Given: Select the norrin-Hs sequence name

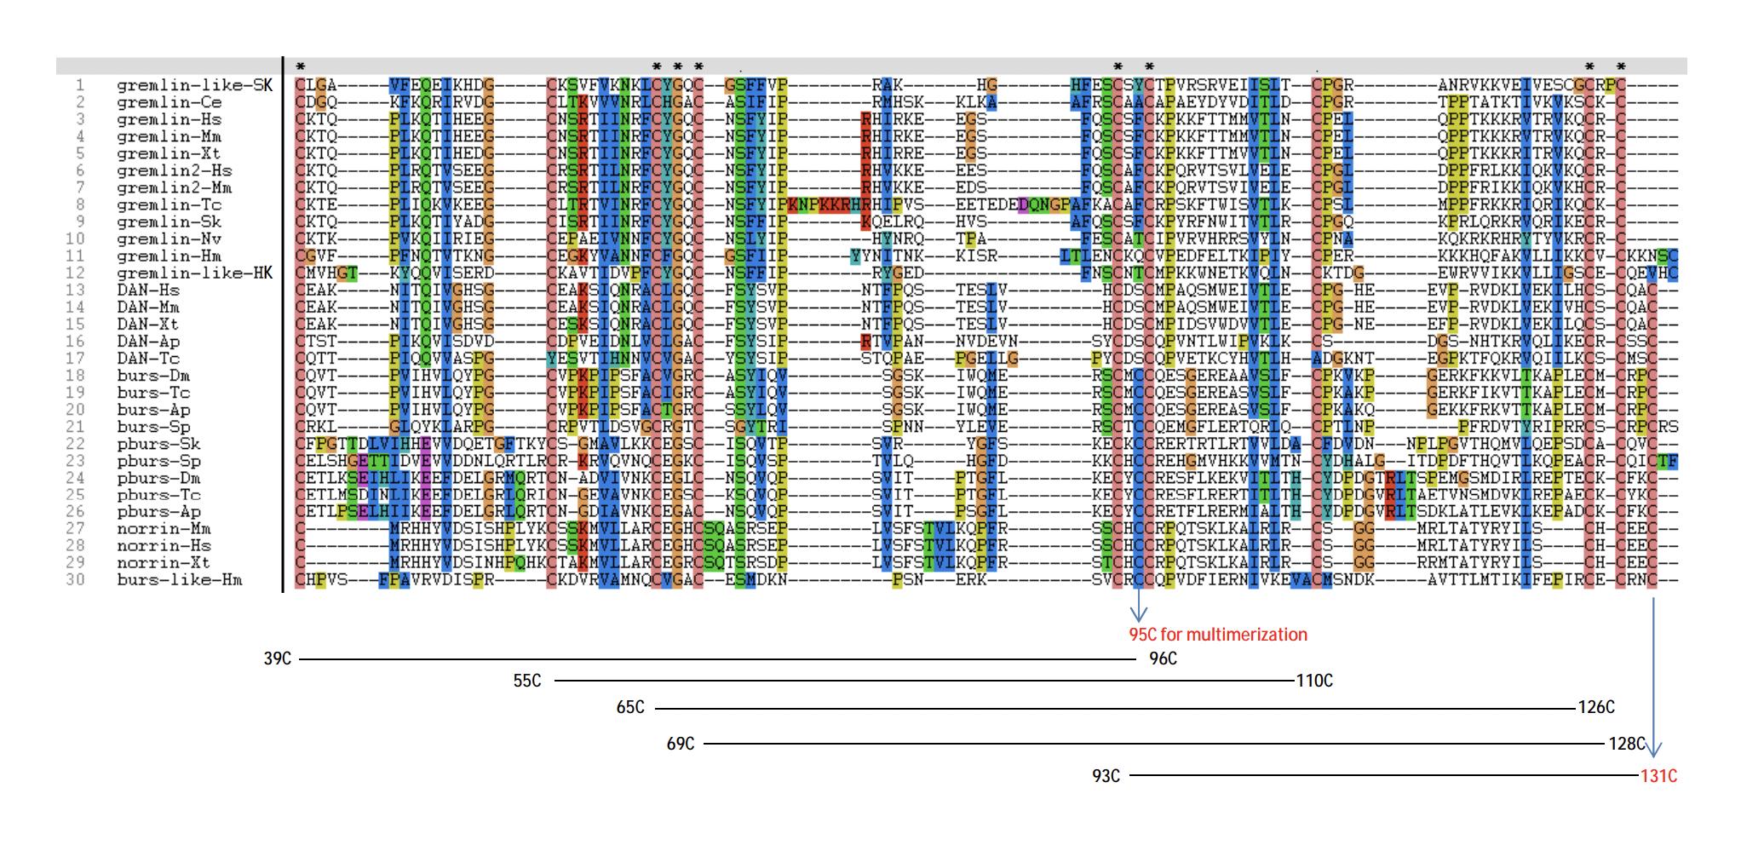Looking at the screenshot, I should coord(164,545).
